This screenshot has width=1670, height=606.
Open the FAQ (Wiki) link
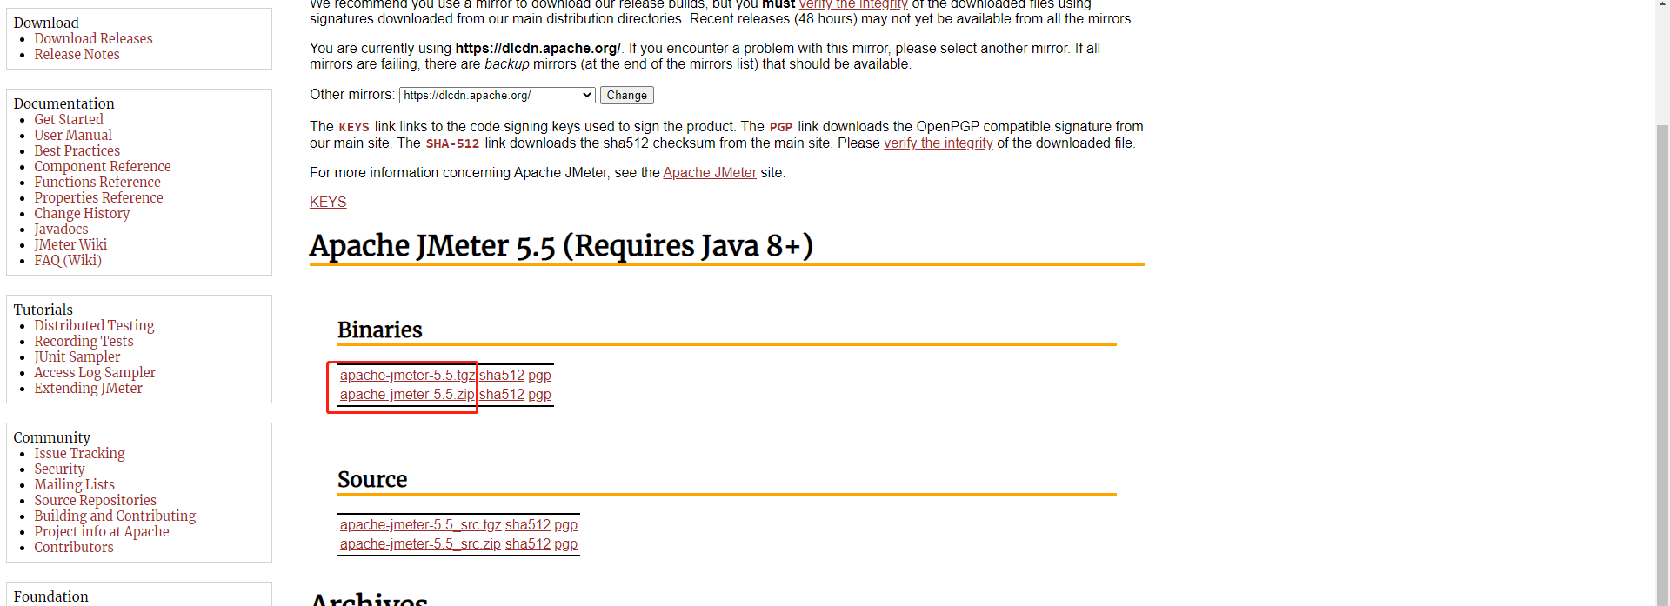coord(68,260)
